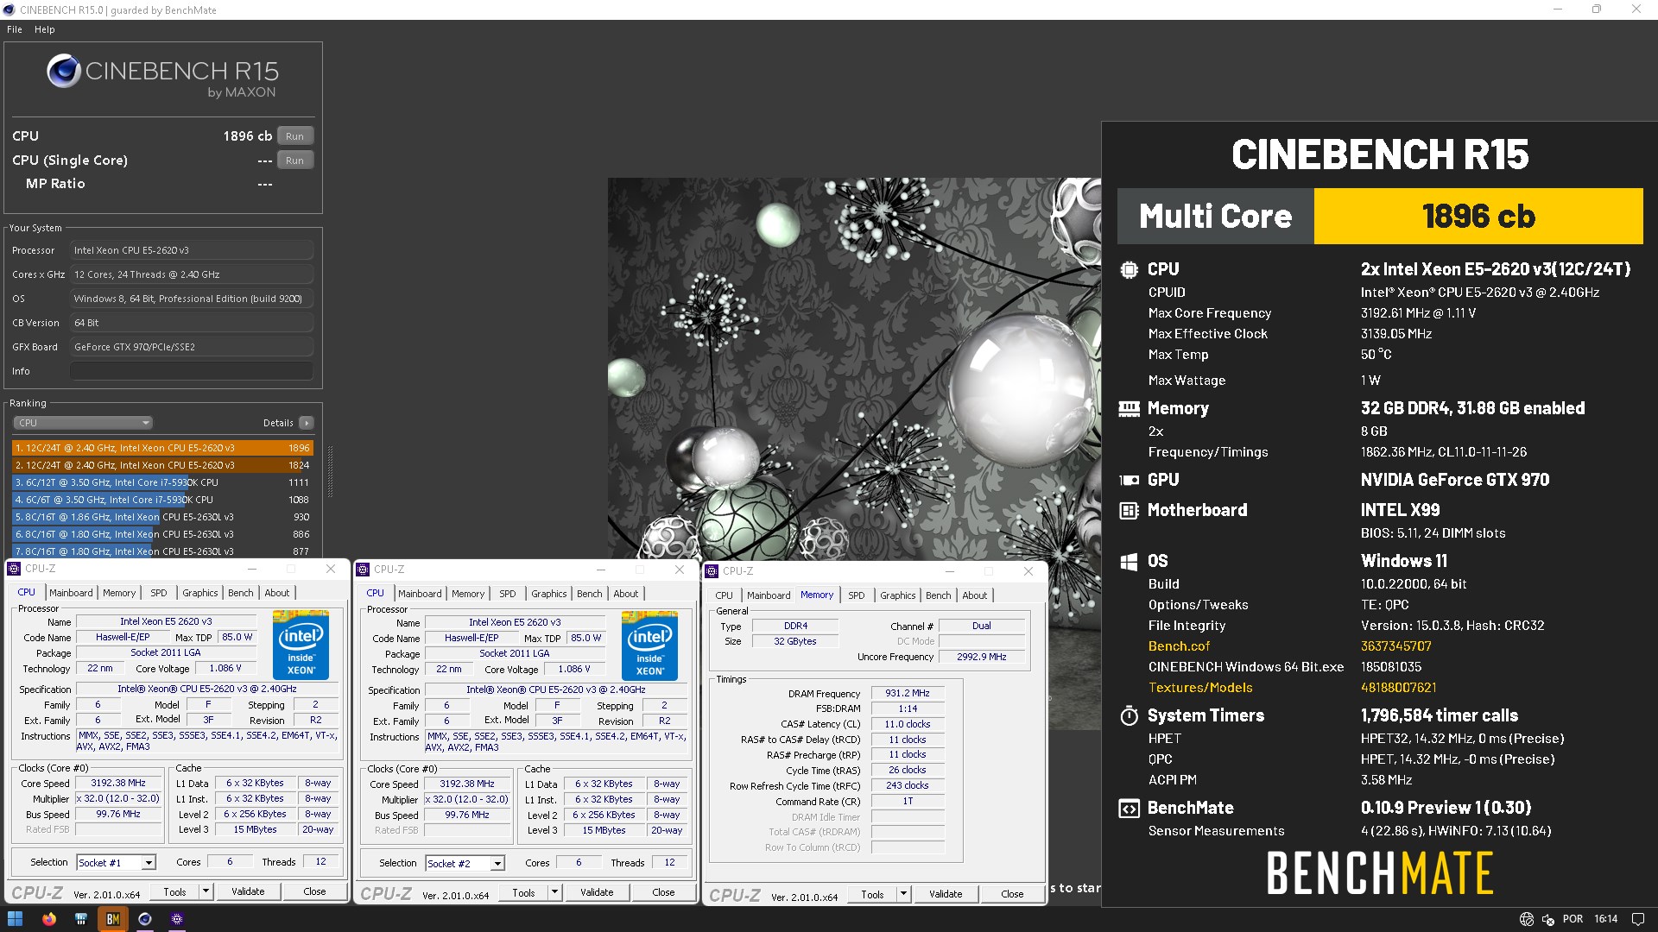Select ranking row 5 E5-2630L v3 930

[162, 517]
